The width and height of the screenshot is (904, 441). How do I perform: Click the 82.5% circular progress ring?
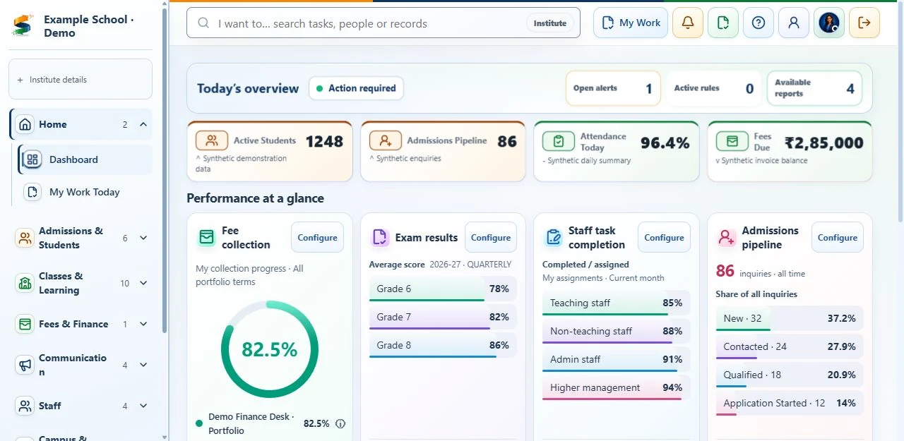coord(270,349)
